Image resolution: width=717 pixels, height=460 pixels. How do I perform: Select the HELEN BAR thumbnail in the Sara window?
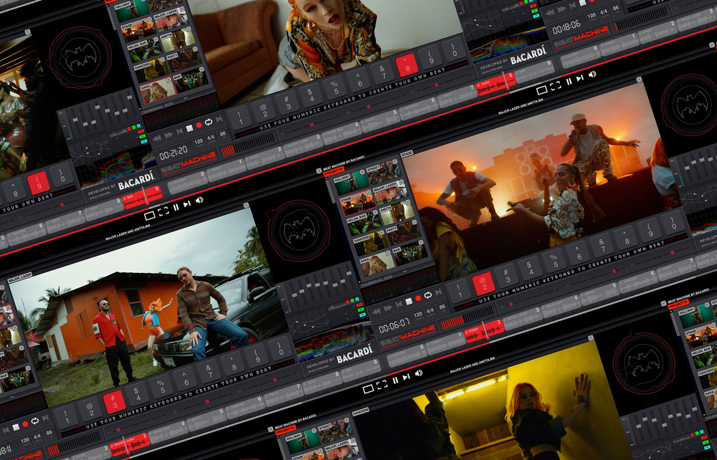[145, 49]
